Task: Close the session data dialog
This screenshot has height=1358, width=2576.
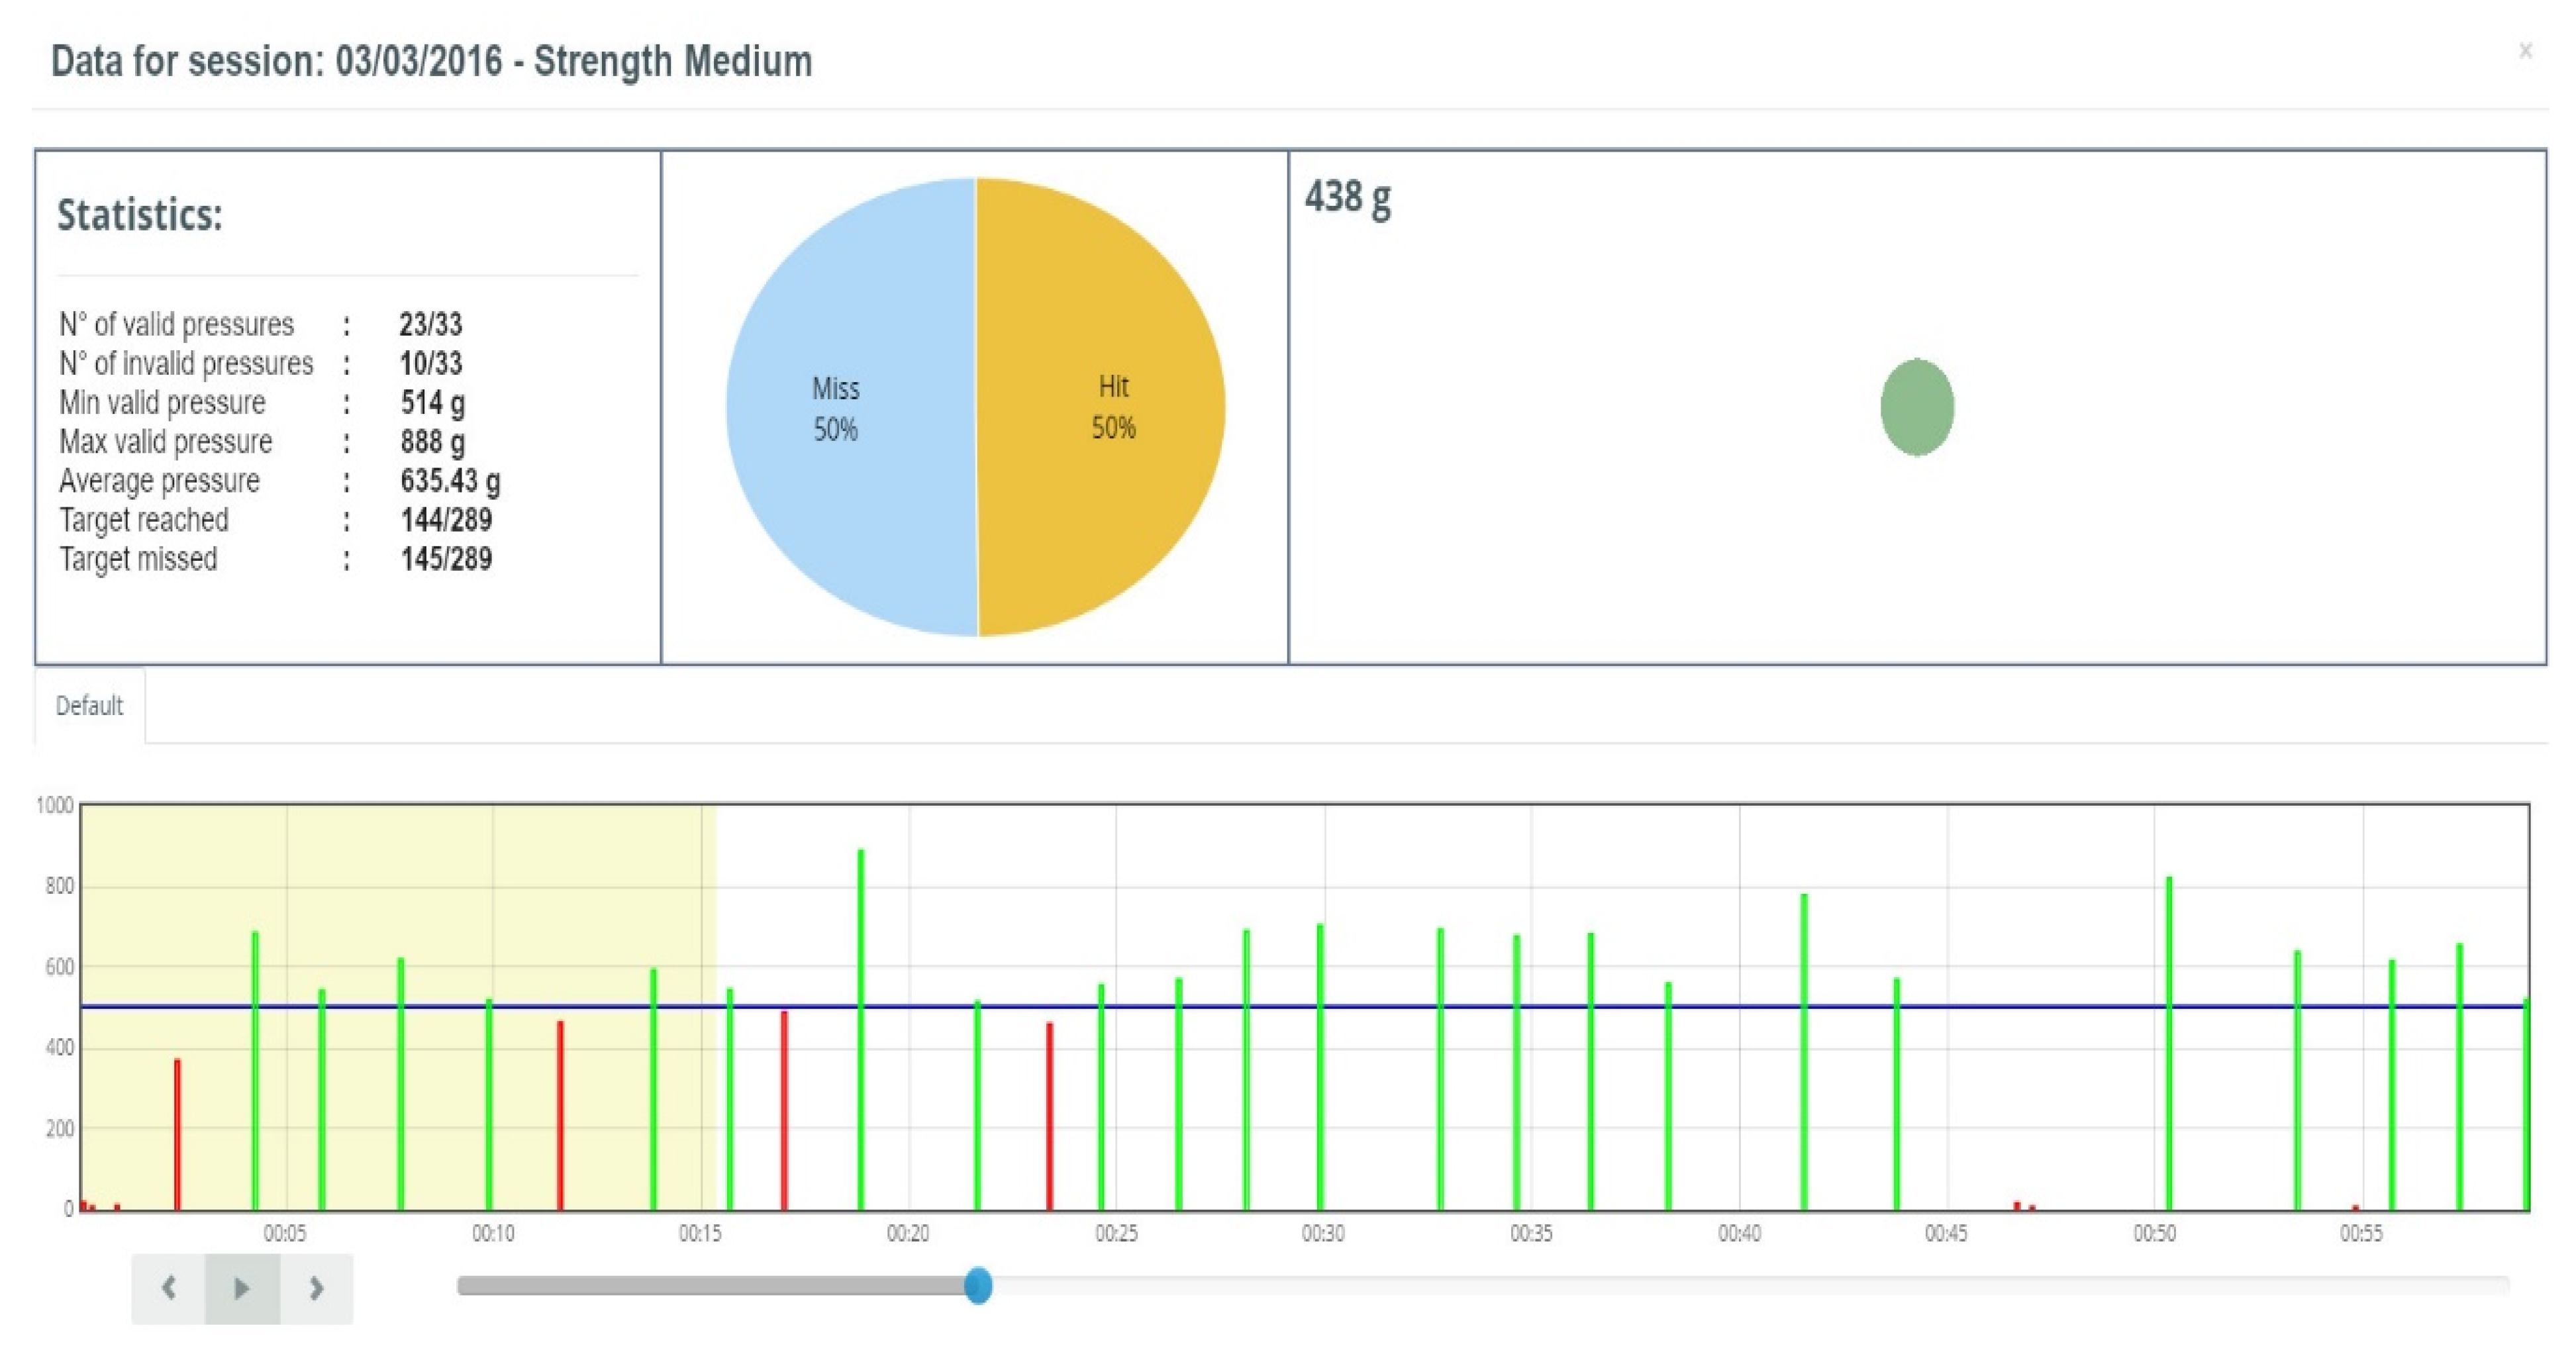Action: point(2525,51)
